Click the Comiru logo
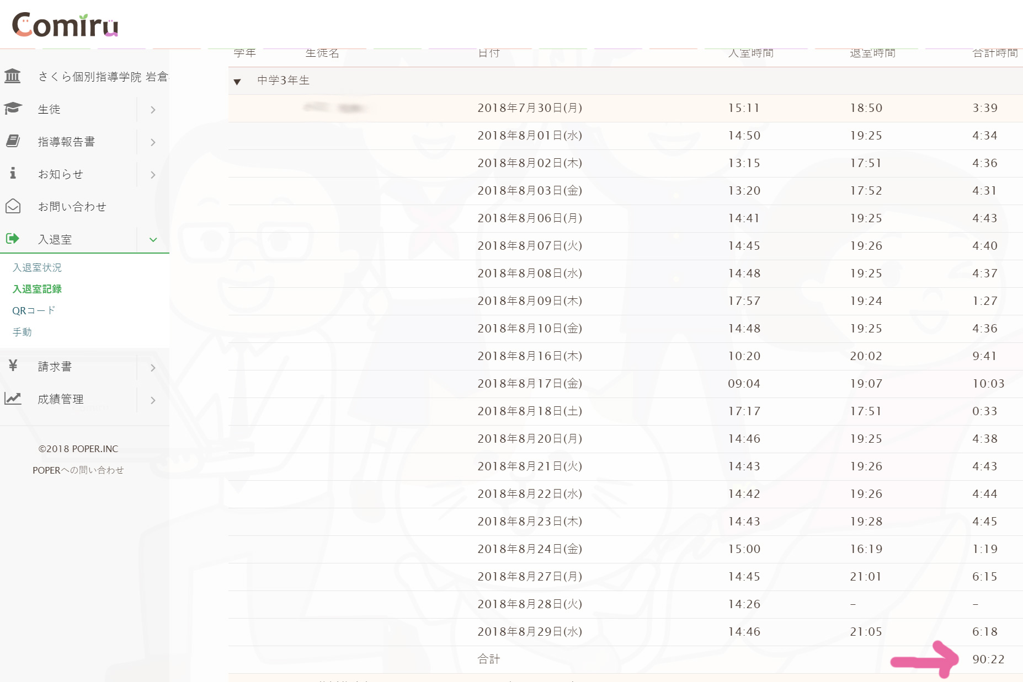The width and height of the screenshot is (1023, 682). [x=65, y=25]
